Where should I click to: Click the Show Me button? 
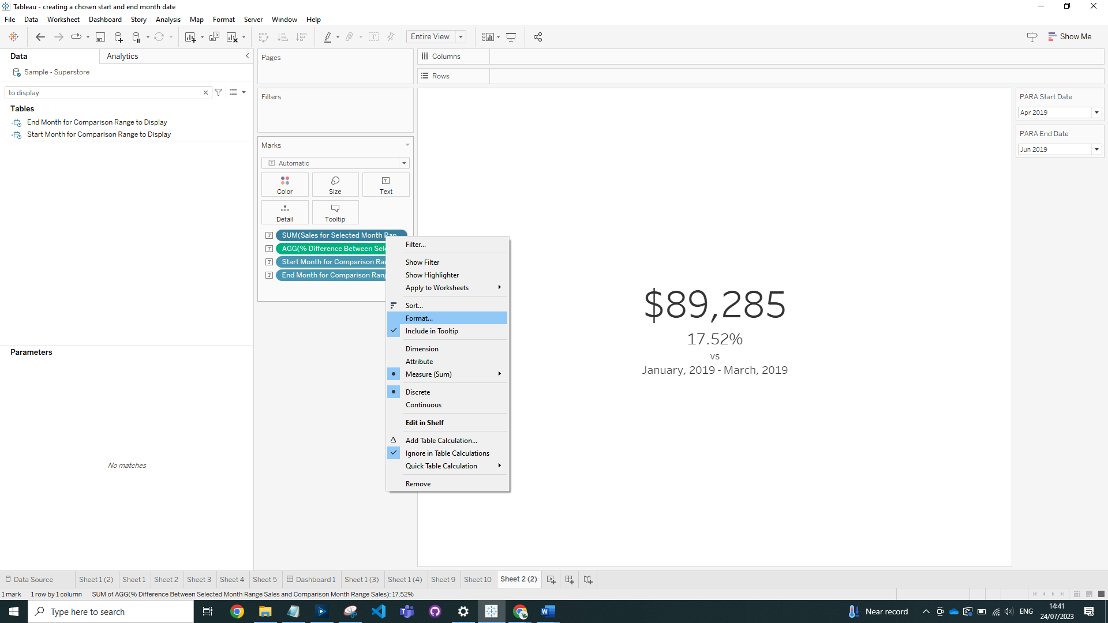click(x=1069, y=36)
